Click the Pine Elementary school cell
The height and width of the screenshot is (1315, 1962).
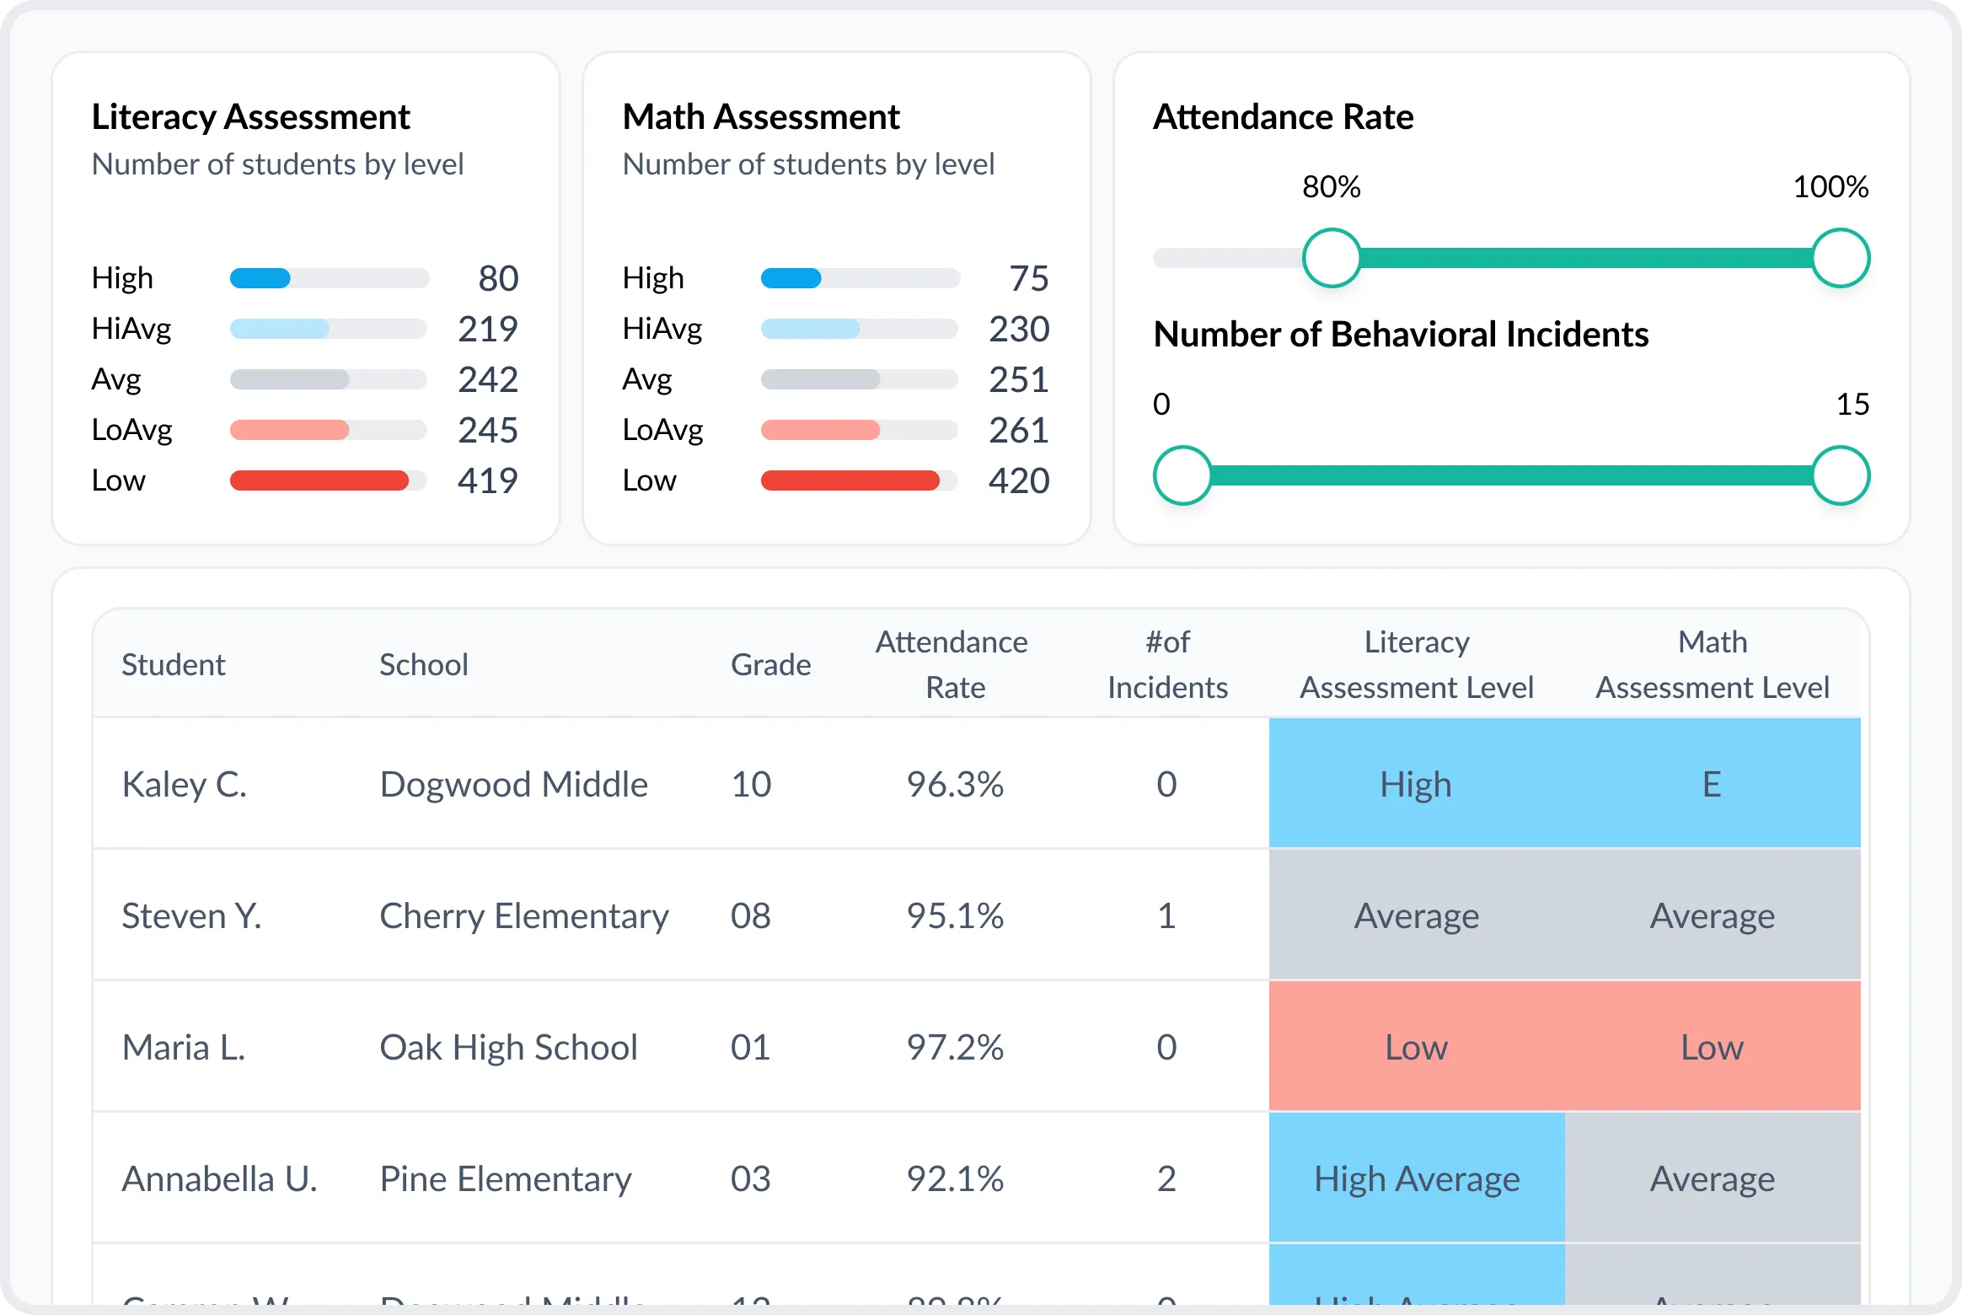tap(506, 1179)
